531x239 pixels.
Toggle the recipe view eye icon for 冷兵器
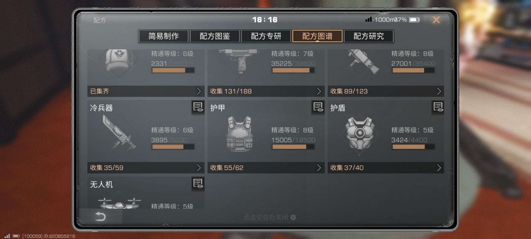198,107
